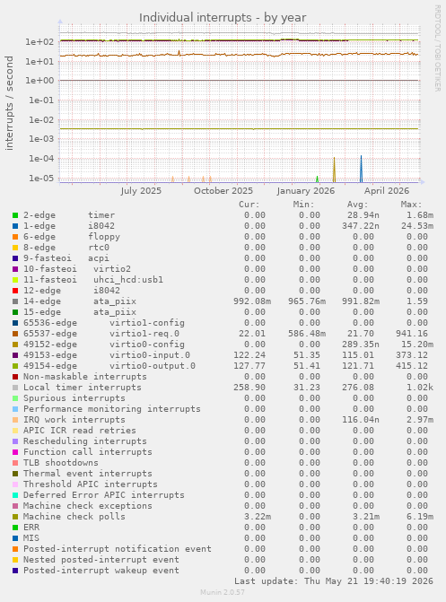This screenshot has height=602, width=446.
Task: Click the orange 6-edge floppy legend swatch
Action: pyautogui.click(x=15, y=237)
